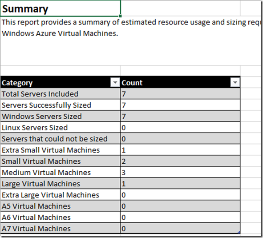Viewport: 263px width, 238px height.
Task: Select the Summary title cell
Action: click(x=60, y=8)
